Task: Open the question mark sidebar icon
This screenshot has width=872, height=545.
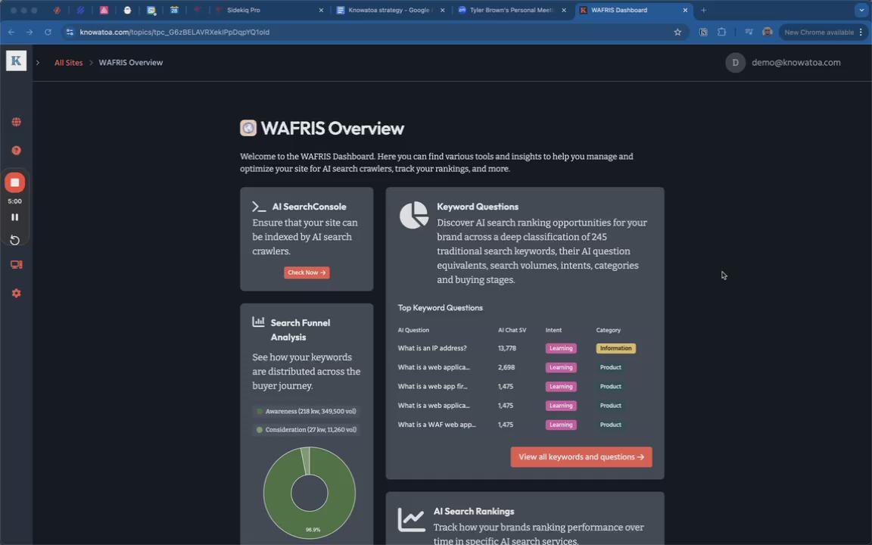Action: pyautogui.click(x=16, y=151)
